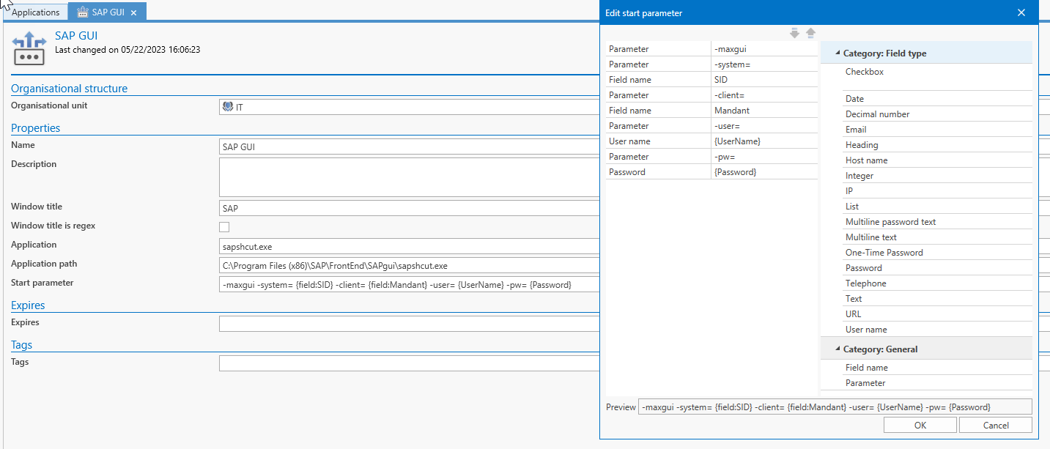Choose Email field type
This screenshot has width=1050, height=449.
pos(937,130)
